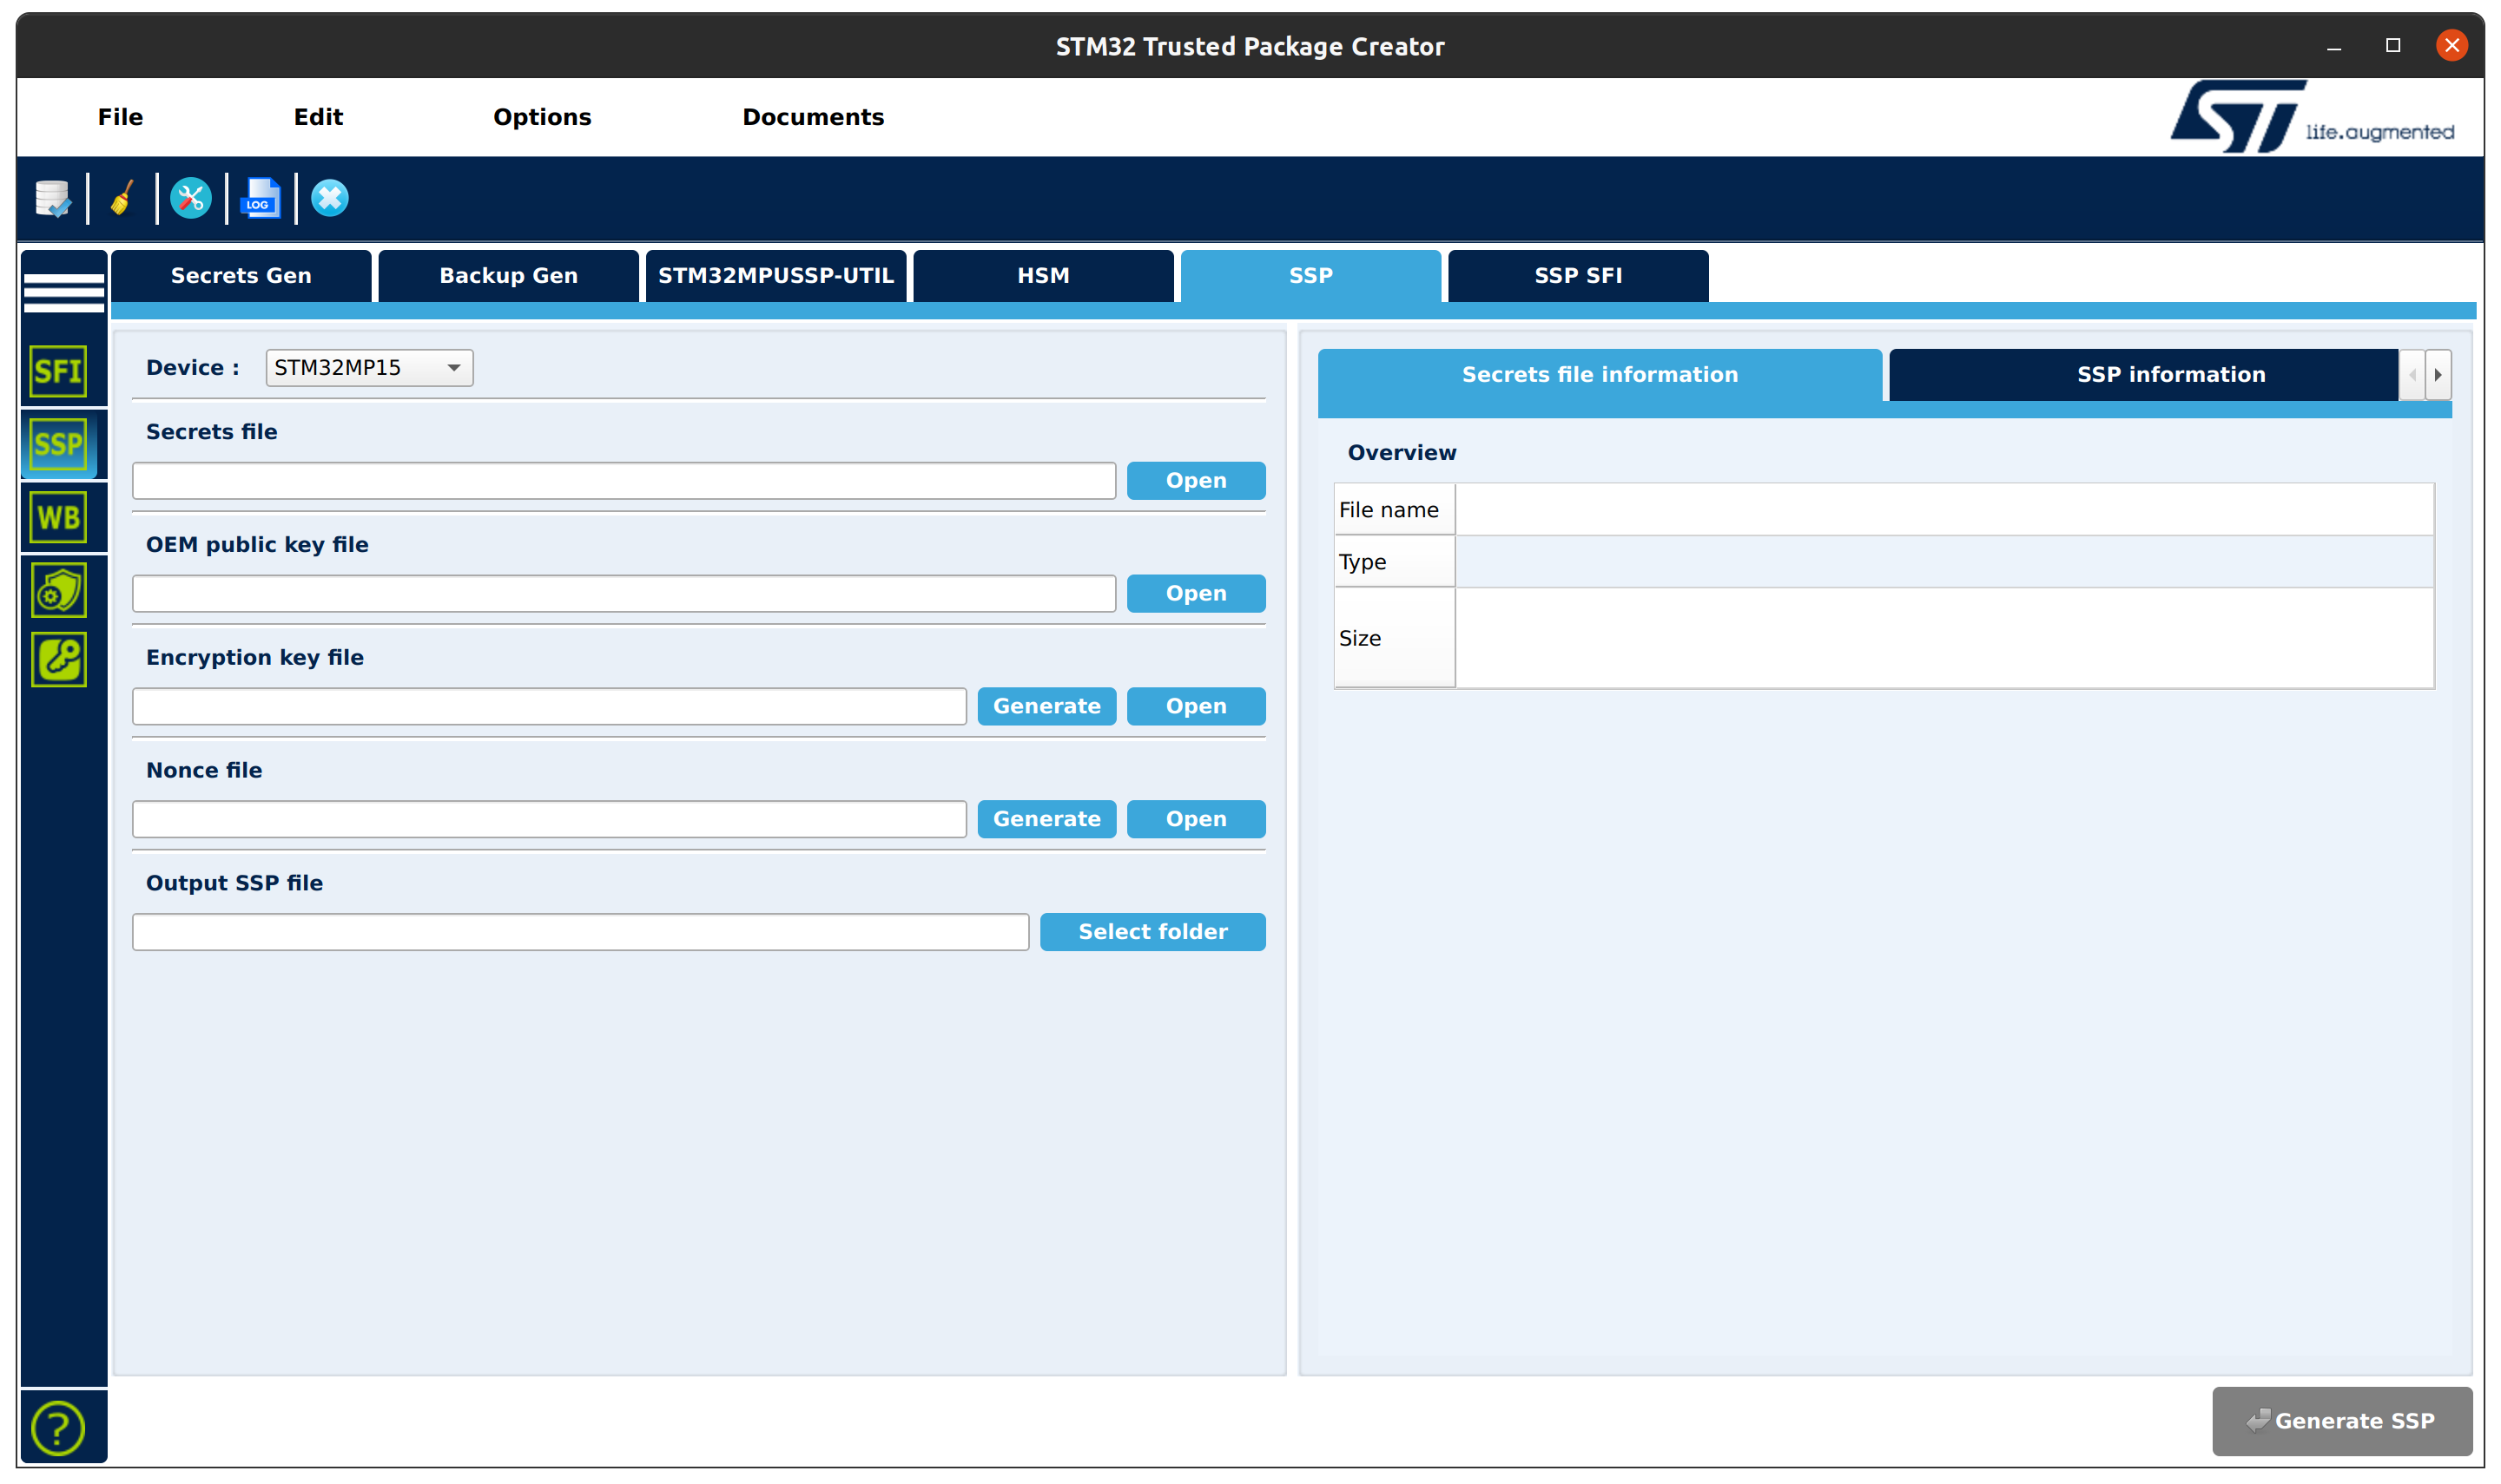Select the SSP sidebar icon
The width and height of the screenshot is (2501, 1484).
(x=58, y=444)
